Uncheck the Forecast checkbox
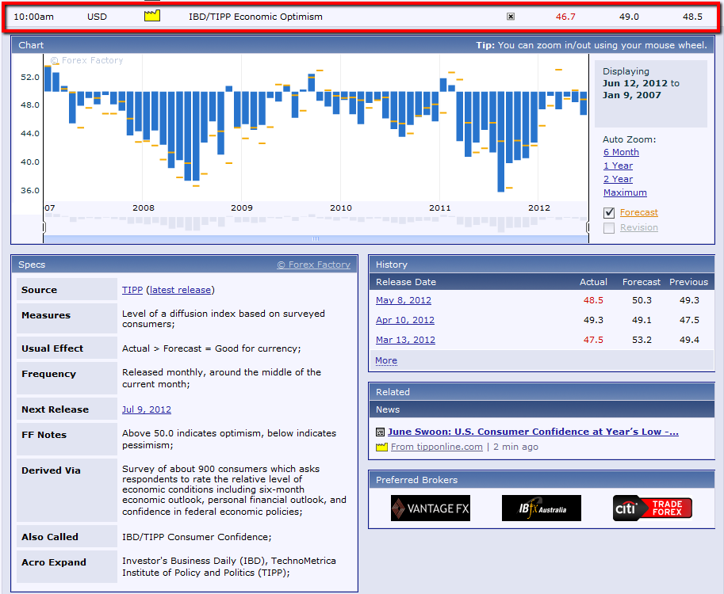This screenshot has height=594, width=724. click(609, 212)
